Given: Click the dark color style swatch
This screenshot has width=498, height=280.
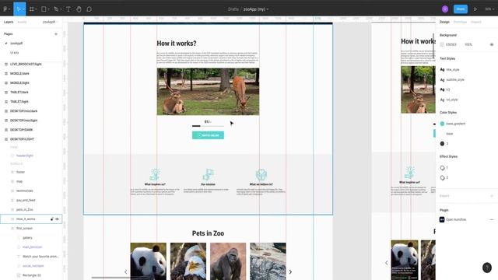Looking at the screenshot, I should 442,144.
